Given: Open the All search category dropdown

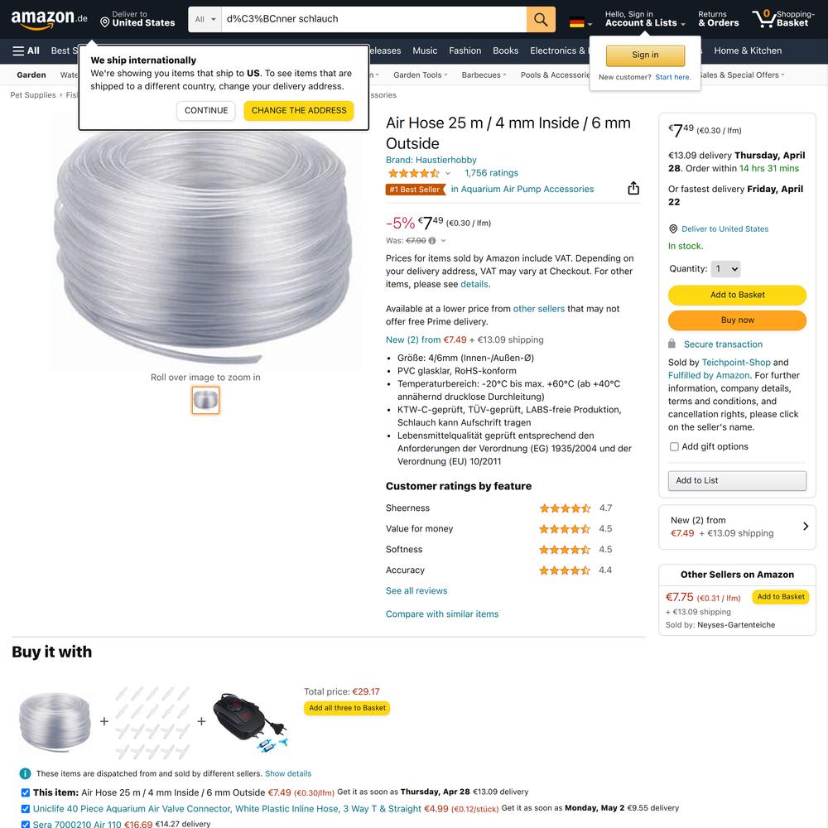Looking at the screenshot, I should (205, 20).
